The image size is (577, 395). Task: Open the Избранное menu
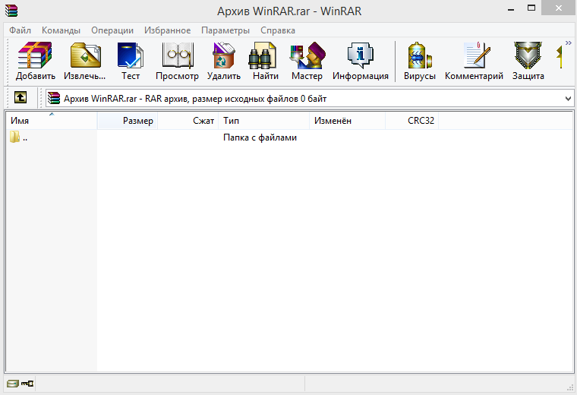167,30
